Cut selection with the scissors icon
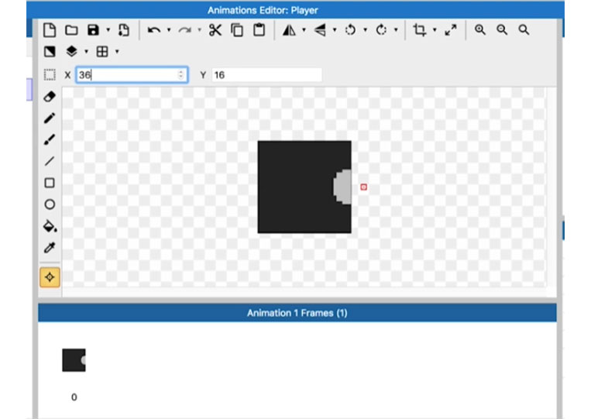This screenshot has height=419, width=591. pos(215,29)
